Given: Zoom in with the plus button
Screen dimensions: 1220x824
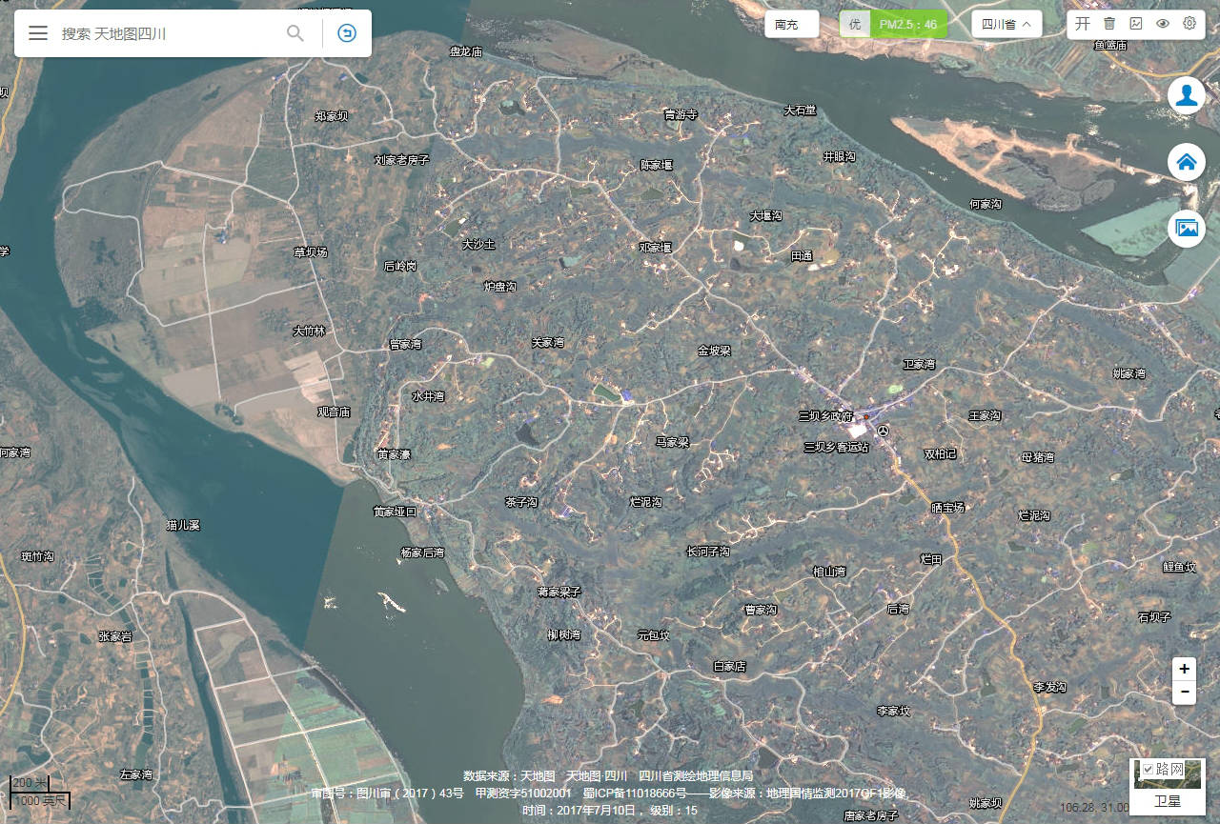Looking at the screenshot, I should [1184, 669].
